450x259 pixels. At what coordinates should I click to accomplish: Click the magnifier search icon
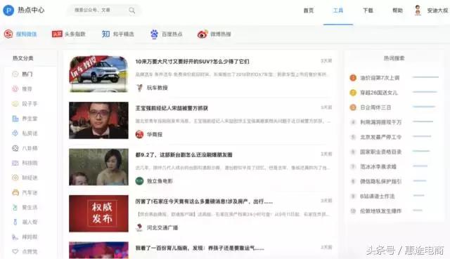[x=132, y=11]
